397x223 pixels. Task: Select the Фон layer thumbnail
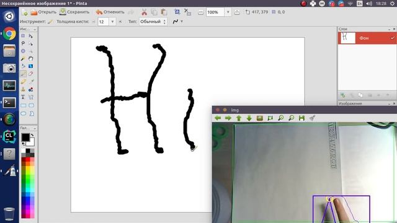click(347, 38)
